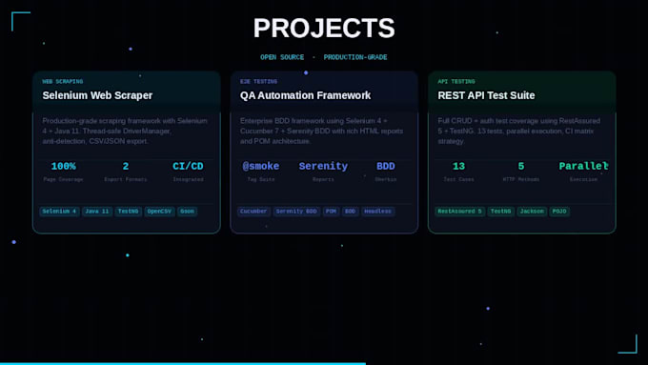Click the CI/CD Integrated stat
The width and height of the screenshot is (648, 365).
[x=188, y=172]
